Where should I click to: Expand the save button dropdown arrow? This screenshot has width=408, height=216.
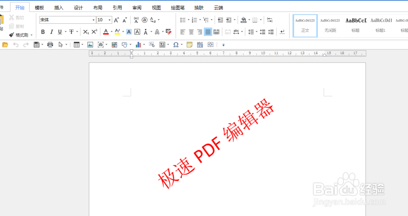[42, 45]
